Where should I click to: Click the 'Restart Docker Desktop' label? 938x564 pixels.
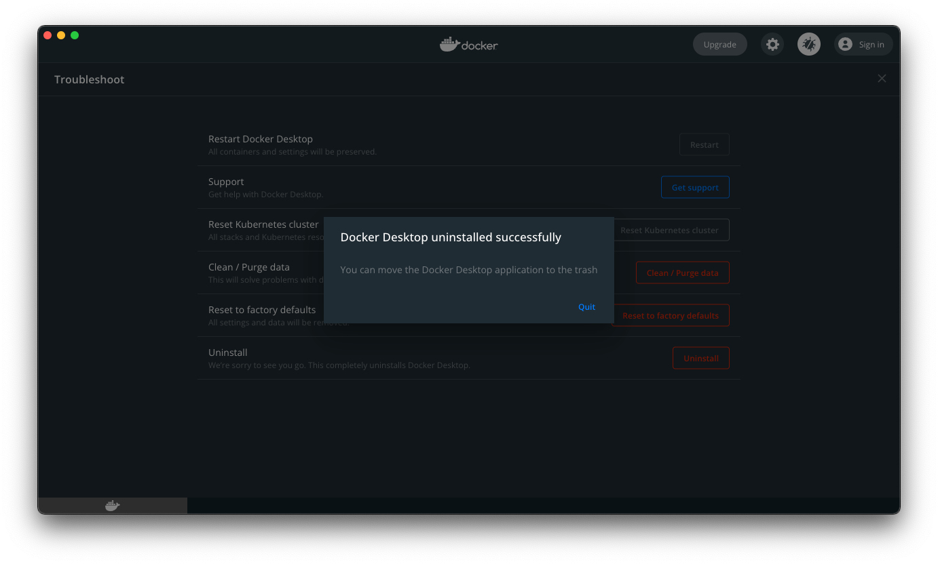[261, 139]
